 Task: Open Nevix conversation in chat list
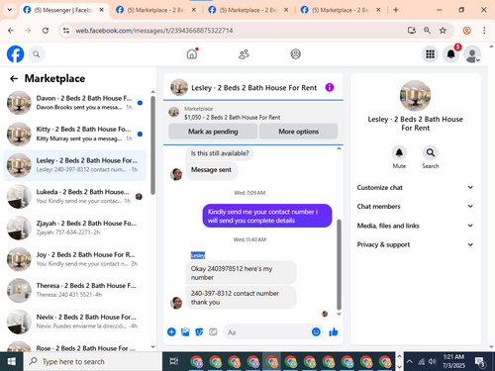click(x=74, y=322)
